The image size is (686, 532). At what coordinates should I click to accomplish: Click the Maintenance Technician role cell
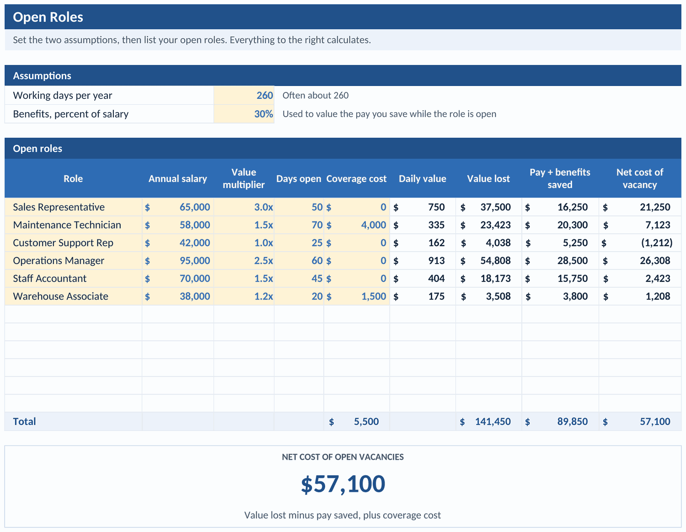tap(73, 225)
